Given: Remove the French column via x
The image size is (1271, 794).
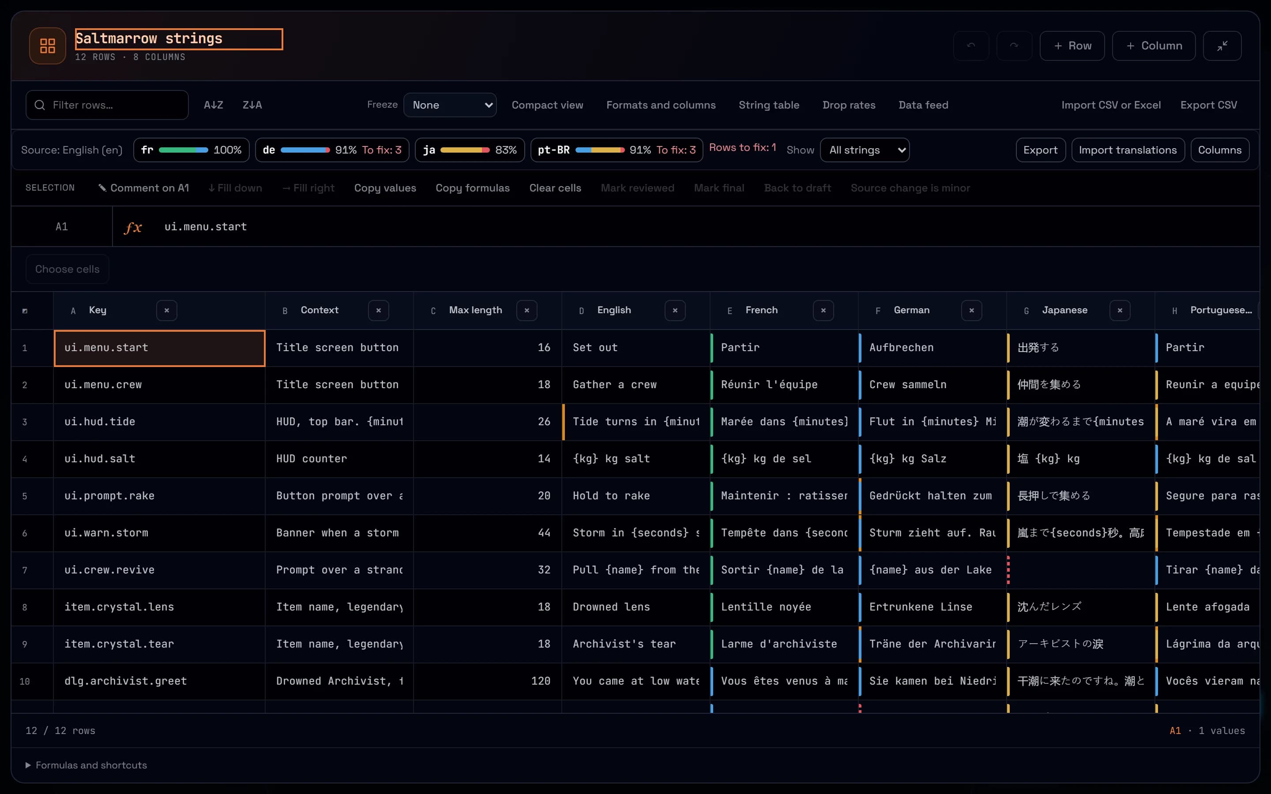Looking at the screenshot, I should [x=823, y=311].
